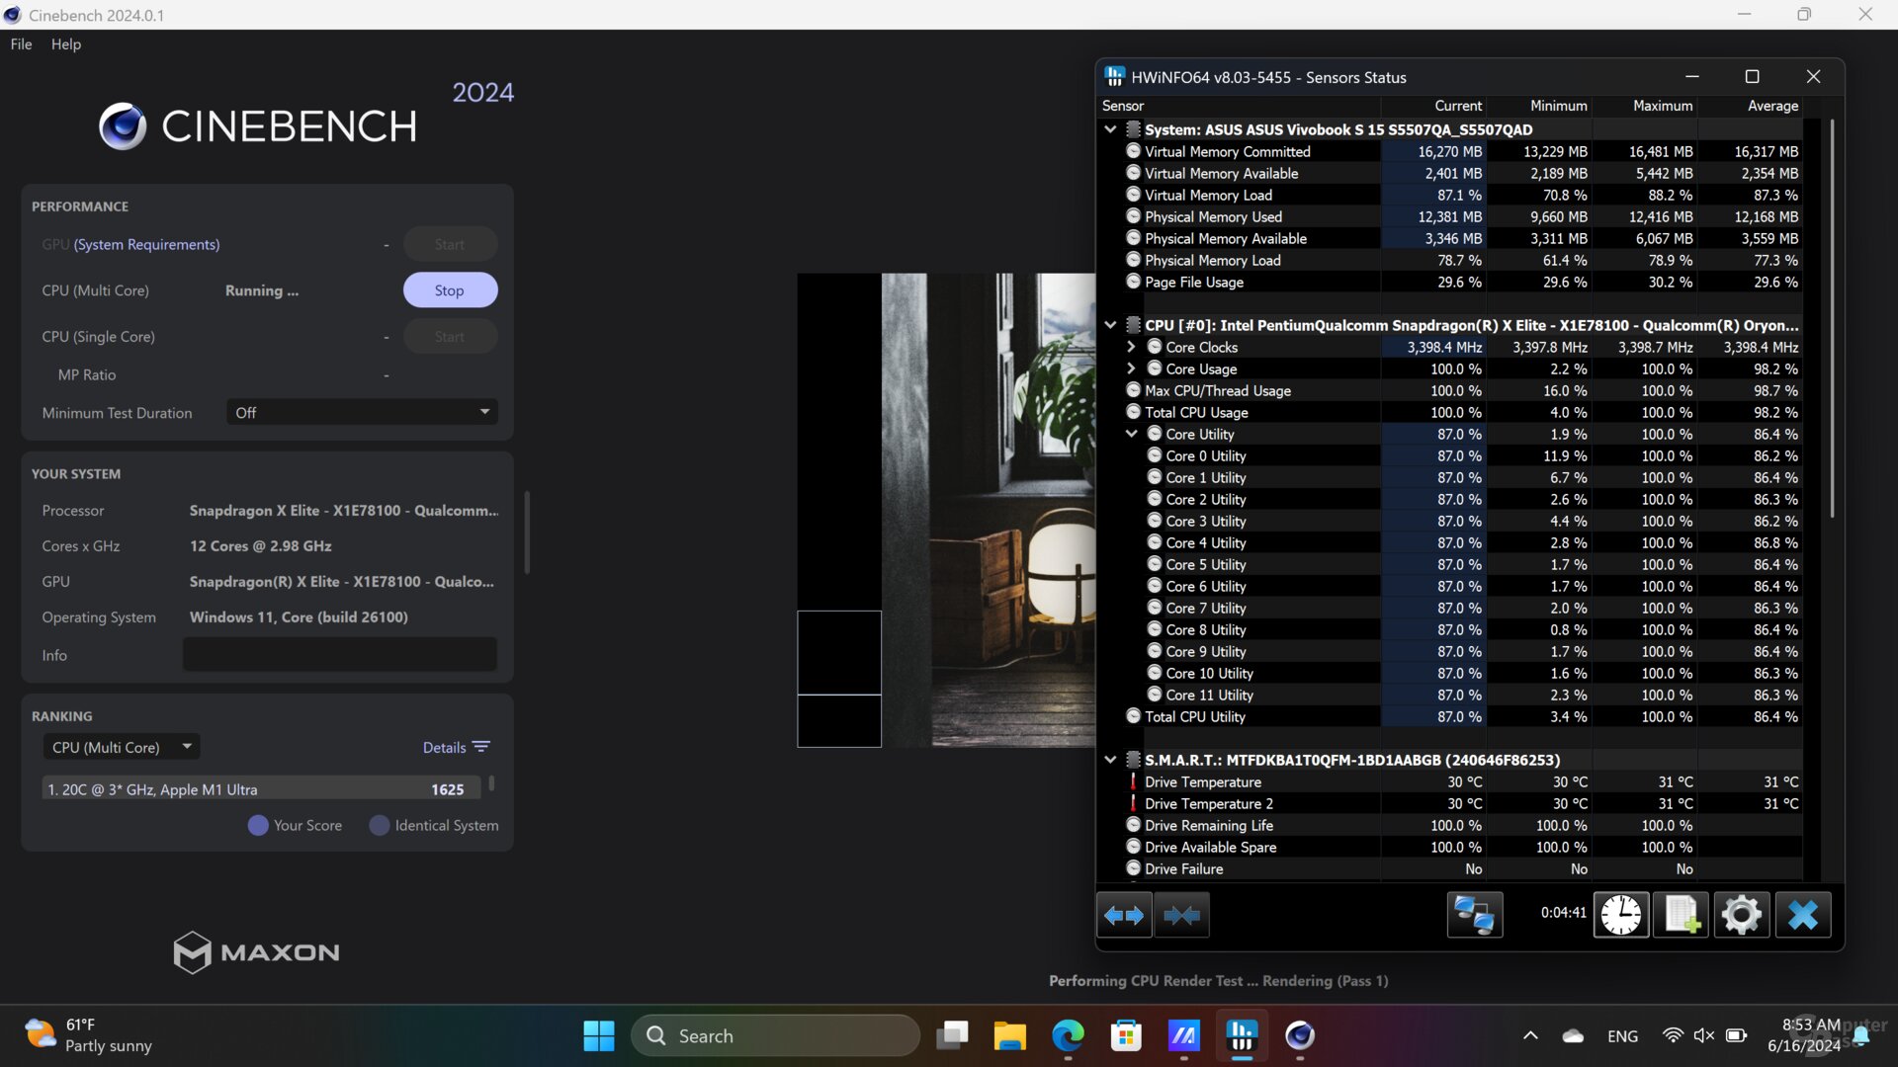Click the muted volume tray icon
The width and height of the screenshot is (1898, 1067).
pos(1704,1035)
